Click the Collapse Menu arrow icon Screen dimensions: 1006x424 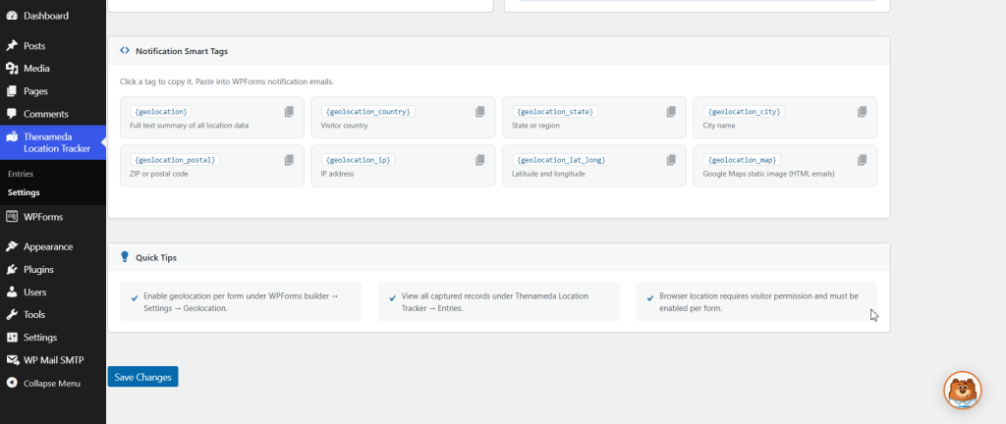pos(12,383)
